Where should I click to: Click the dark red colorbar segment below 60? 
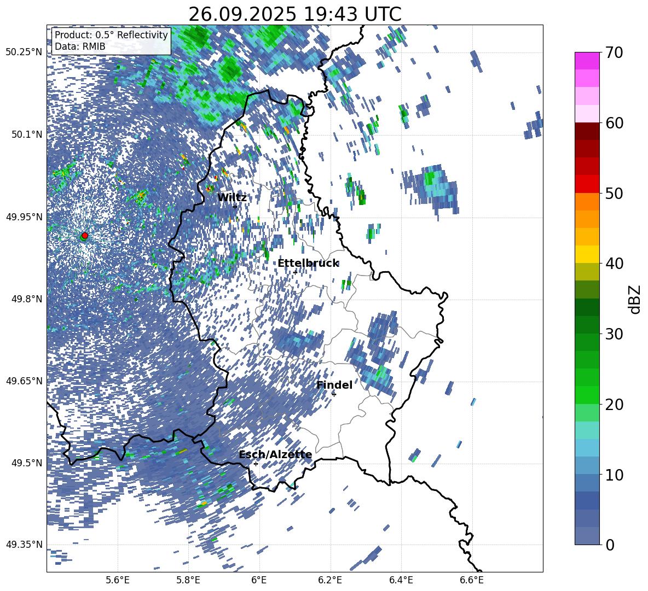587,131
